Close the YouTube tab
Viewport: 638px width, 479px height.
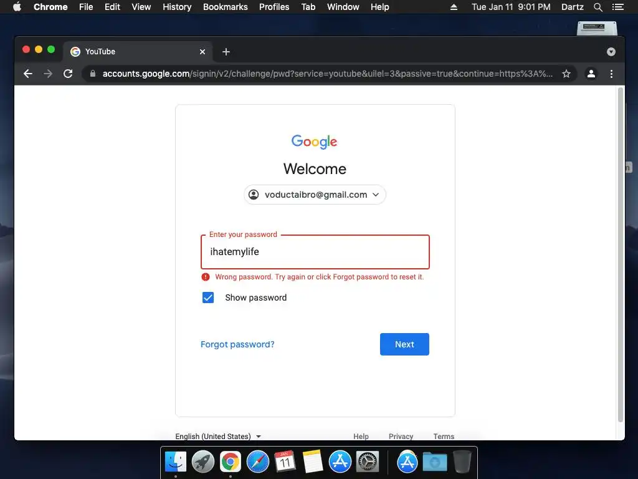(x=202, y=52)
